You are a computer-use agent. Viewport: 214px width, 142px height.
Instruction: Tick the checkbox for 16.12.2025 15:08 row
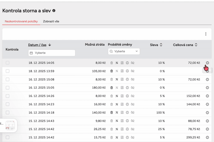click(7, 80)
